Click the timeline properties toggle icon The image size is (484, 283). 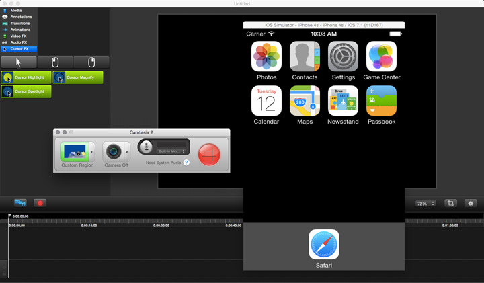pyautogui.click(x=20, y=203)
